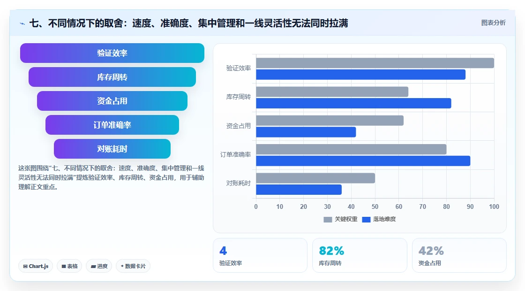Select the 对账耗时 funnel bar

[112, 149]
